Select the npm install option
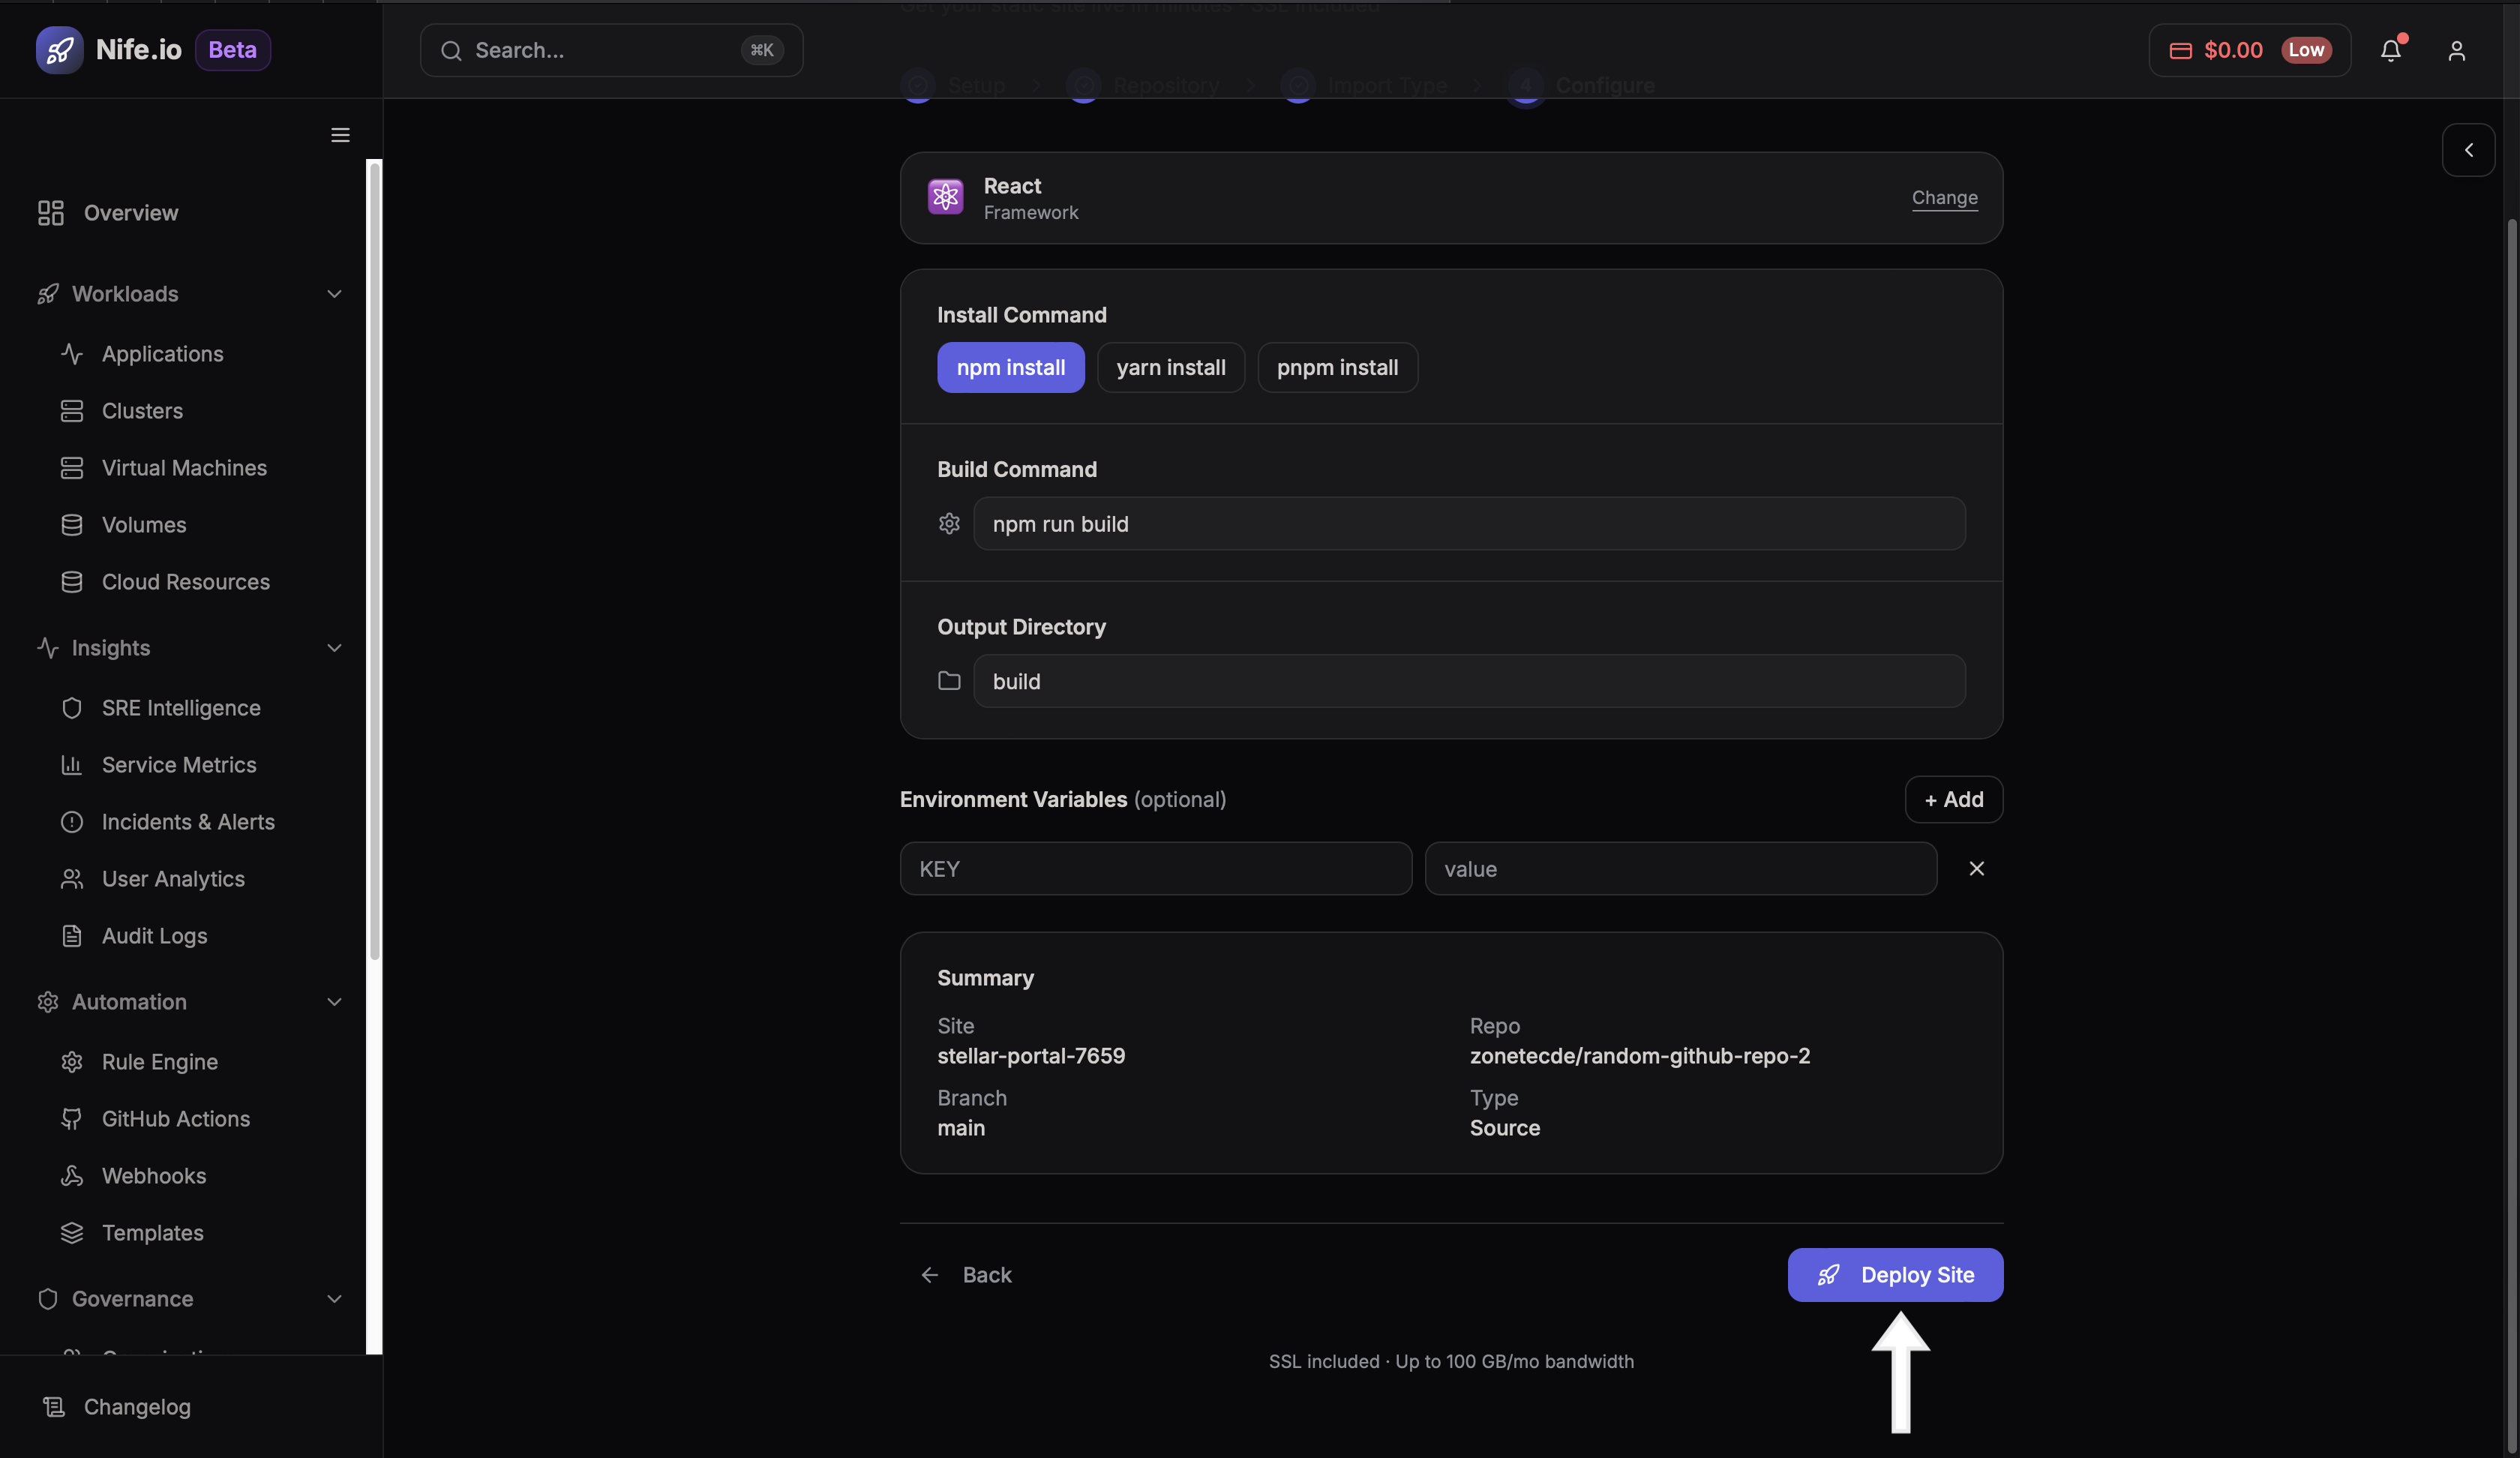Screen dimensions: 2520x1458 1010,368
